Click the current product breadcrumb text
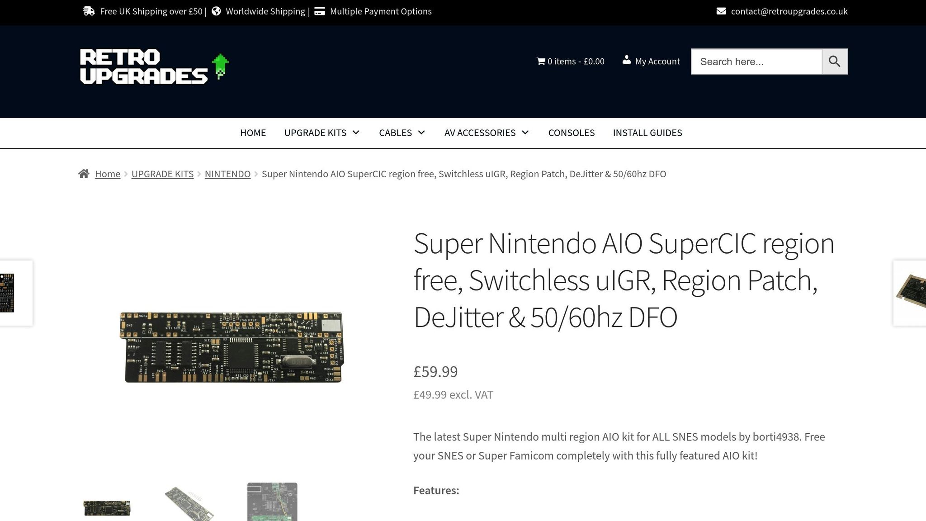Screen dimensions: 926x521 [x=464, y=174]
